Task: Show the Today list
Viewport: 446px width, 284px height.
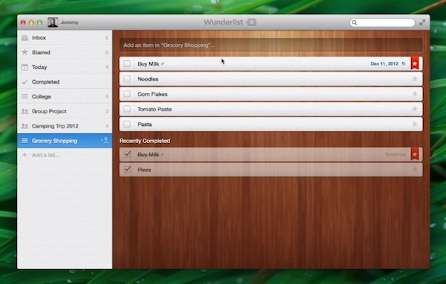Action: point(65,67)
